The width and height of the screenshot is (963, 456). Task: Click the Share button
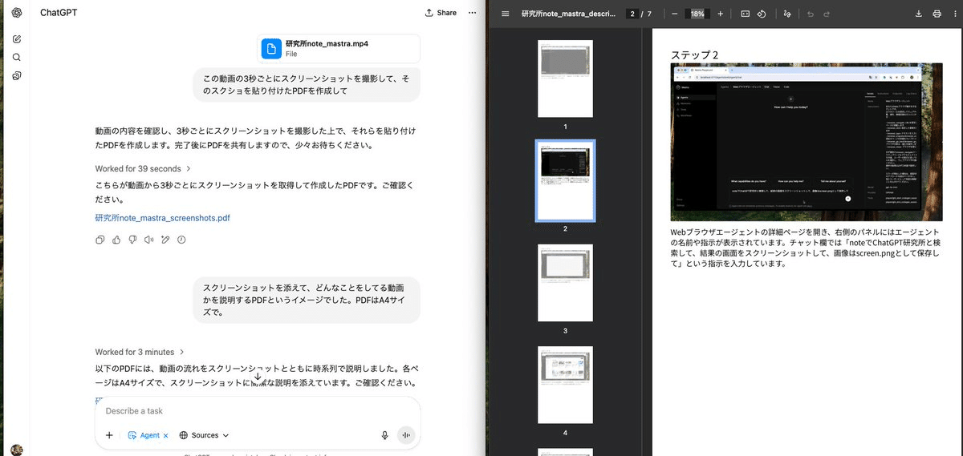coord(441,13)
